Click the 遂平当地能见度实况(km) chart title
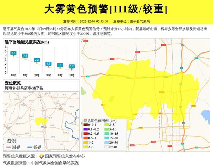This screenshot has width=213, height=167. click(27, 42)
